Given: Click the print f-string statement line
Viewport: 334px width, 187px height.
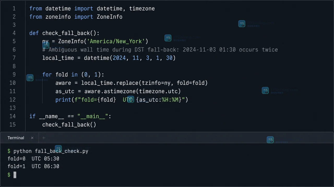Looking at the screenshot, I should pos(122,100).
